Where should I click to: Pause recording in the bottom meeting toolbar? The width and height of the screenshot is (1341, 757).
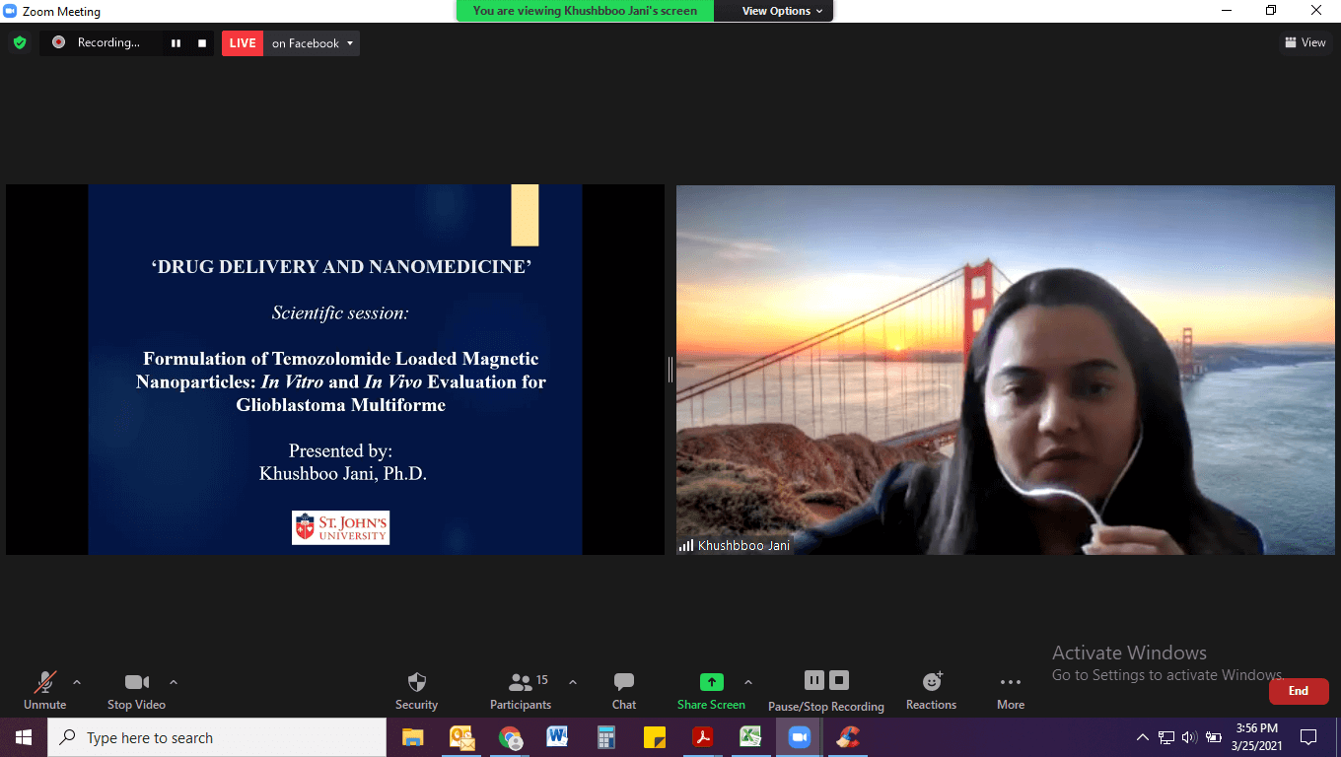813,680
